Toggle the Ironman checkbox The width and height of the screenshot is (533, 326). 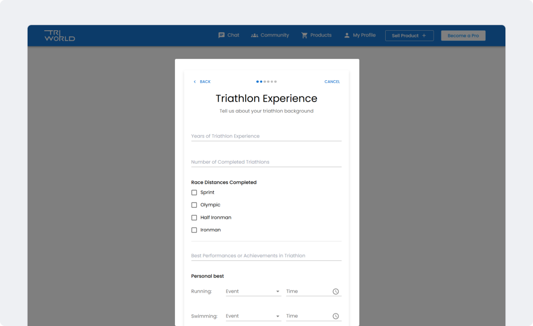tap(194, 230)
